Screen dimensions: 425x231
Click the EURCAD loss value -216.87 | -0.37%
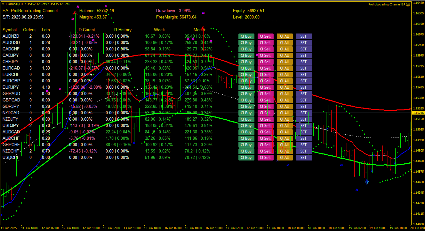click(x=84, y=68)
